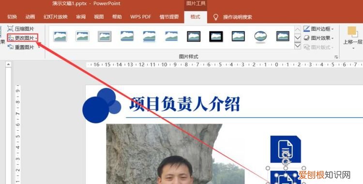The image size is (363, 184).
Task: Expand the 上移一层 dropdown arrow
Action: pyautogui.click(x=353, y=48)
